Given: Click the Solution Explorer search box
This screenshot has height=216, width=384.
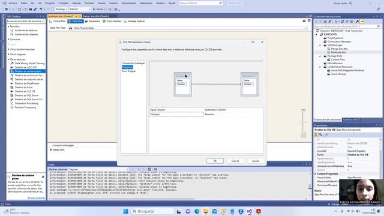Looking at the screenshot, I should (347, 26).
